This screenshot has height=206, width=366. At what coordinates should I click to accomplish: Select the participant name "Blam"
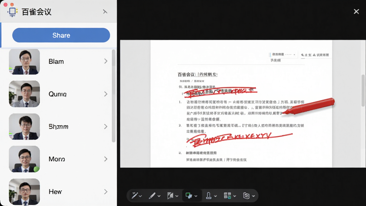click(x=56, y=62)
